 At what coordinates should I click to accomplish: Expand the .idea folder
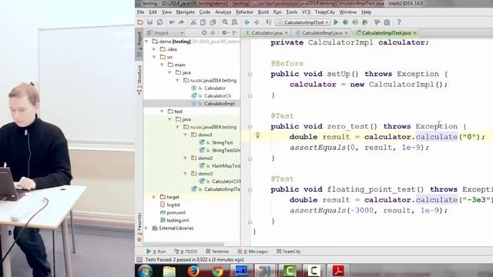(154, 49)
